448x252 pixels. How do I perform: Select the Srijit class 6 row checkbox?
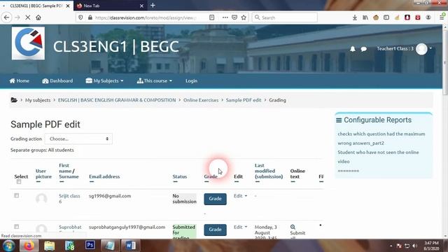pos(17,196)
